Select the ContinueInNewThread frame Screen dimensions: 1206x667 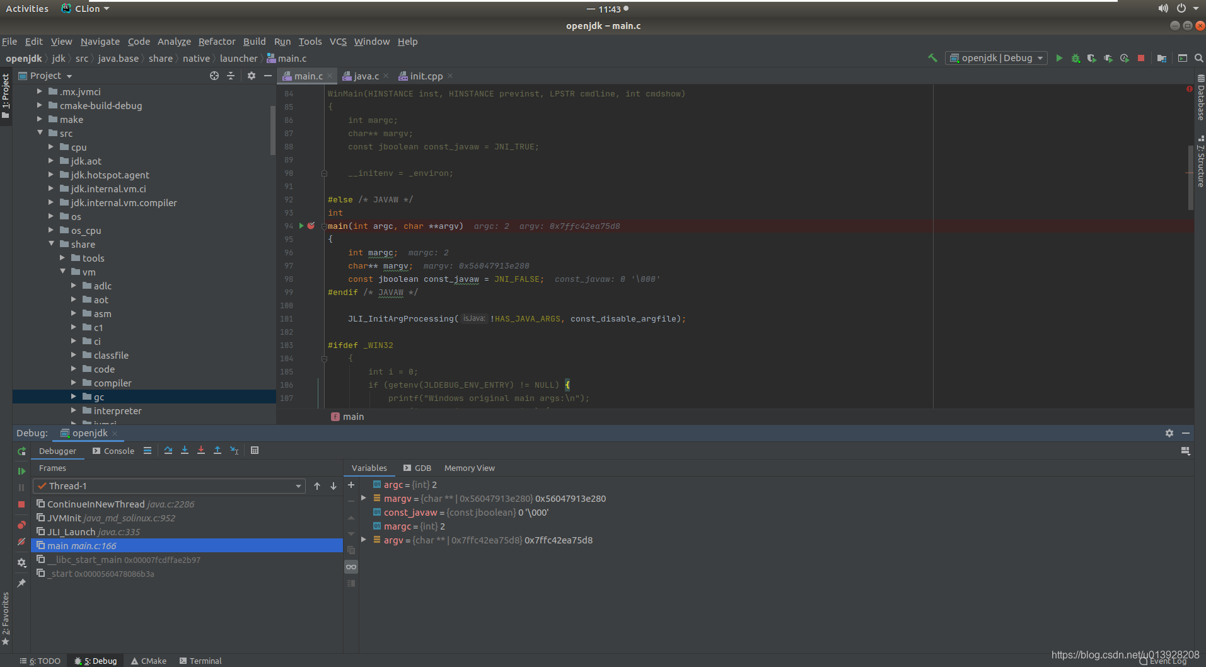pyautogui.click(x=187, y=504)
